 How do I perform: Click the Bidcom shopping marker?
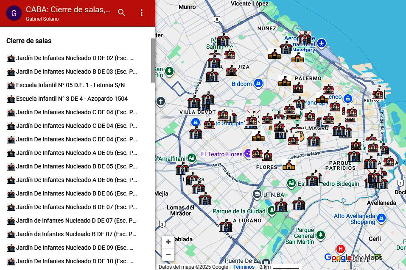point(258,83)
